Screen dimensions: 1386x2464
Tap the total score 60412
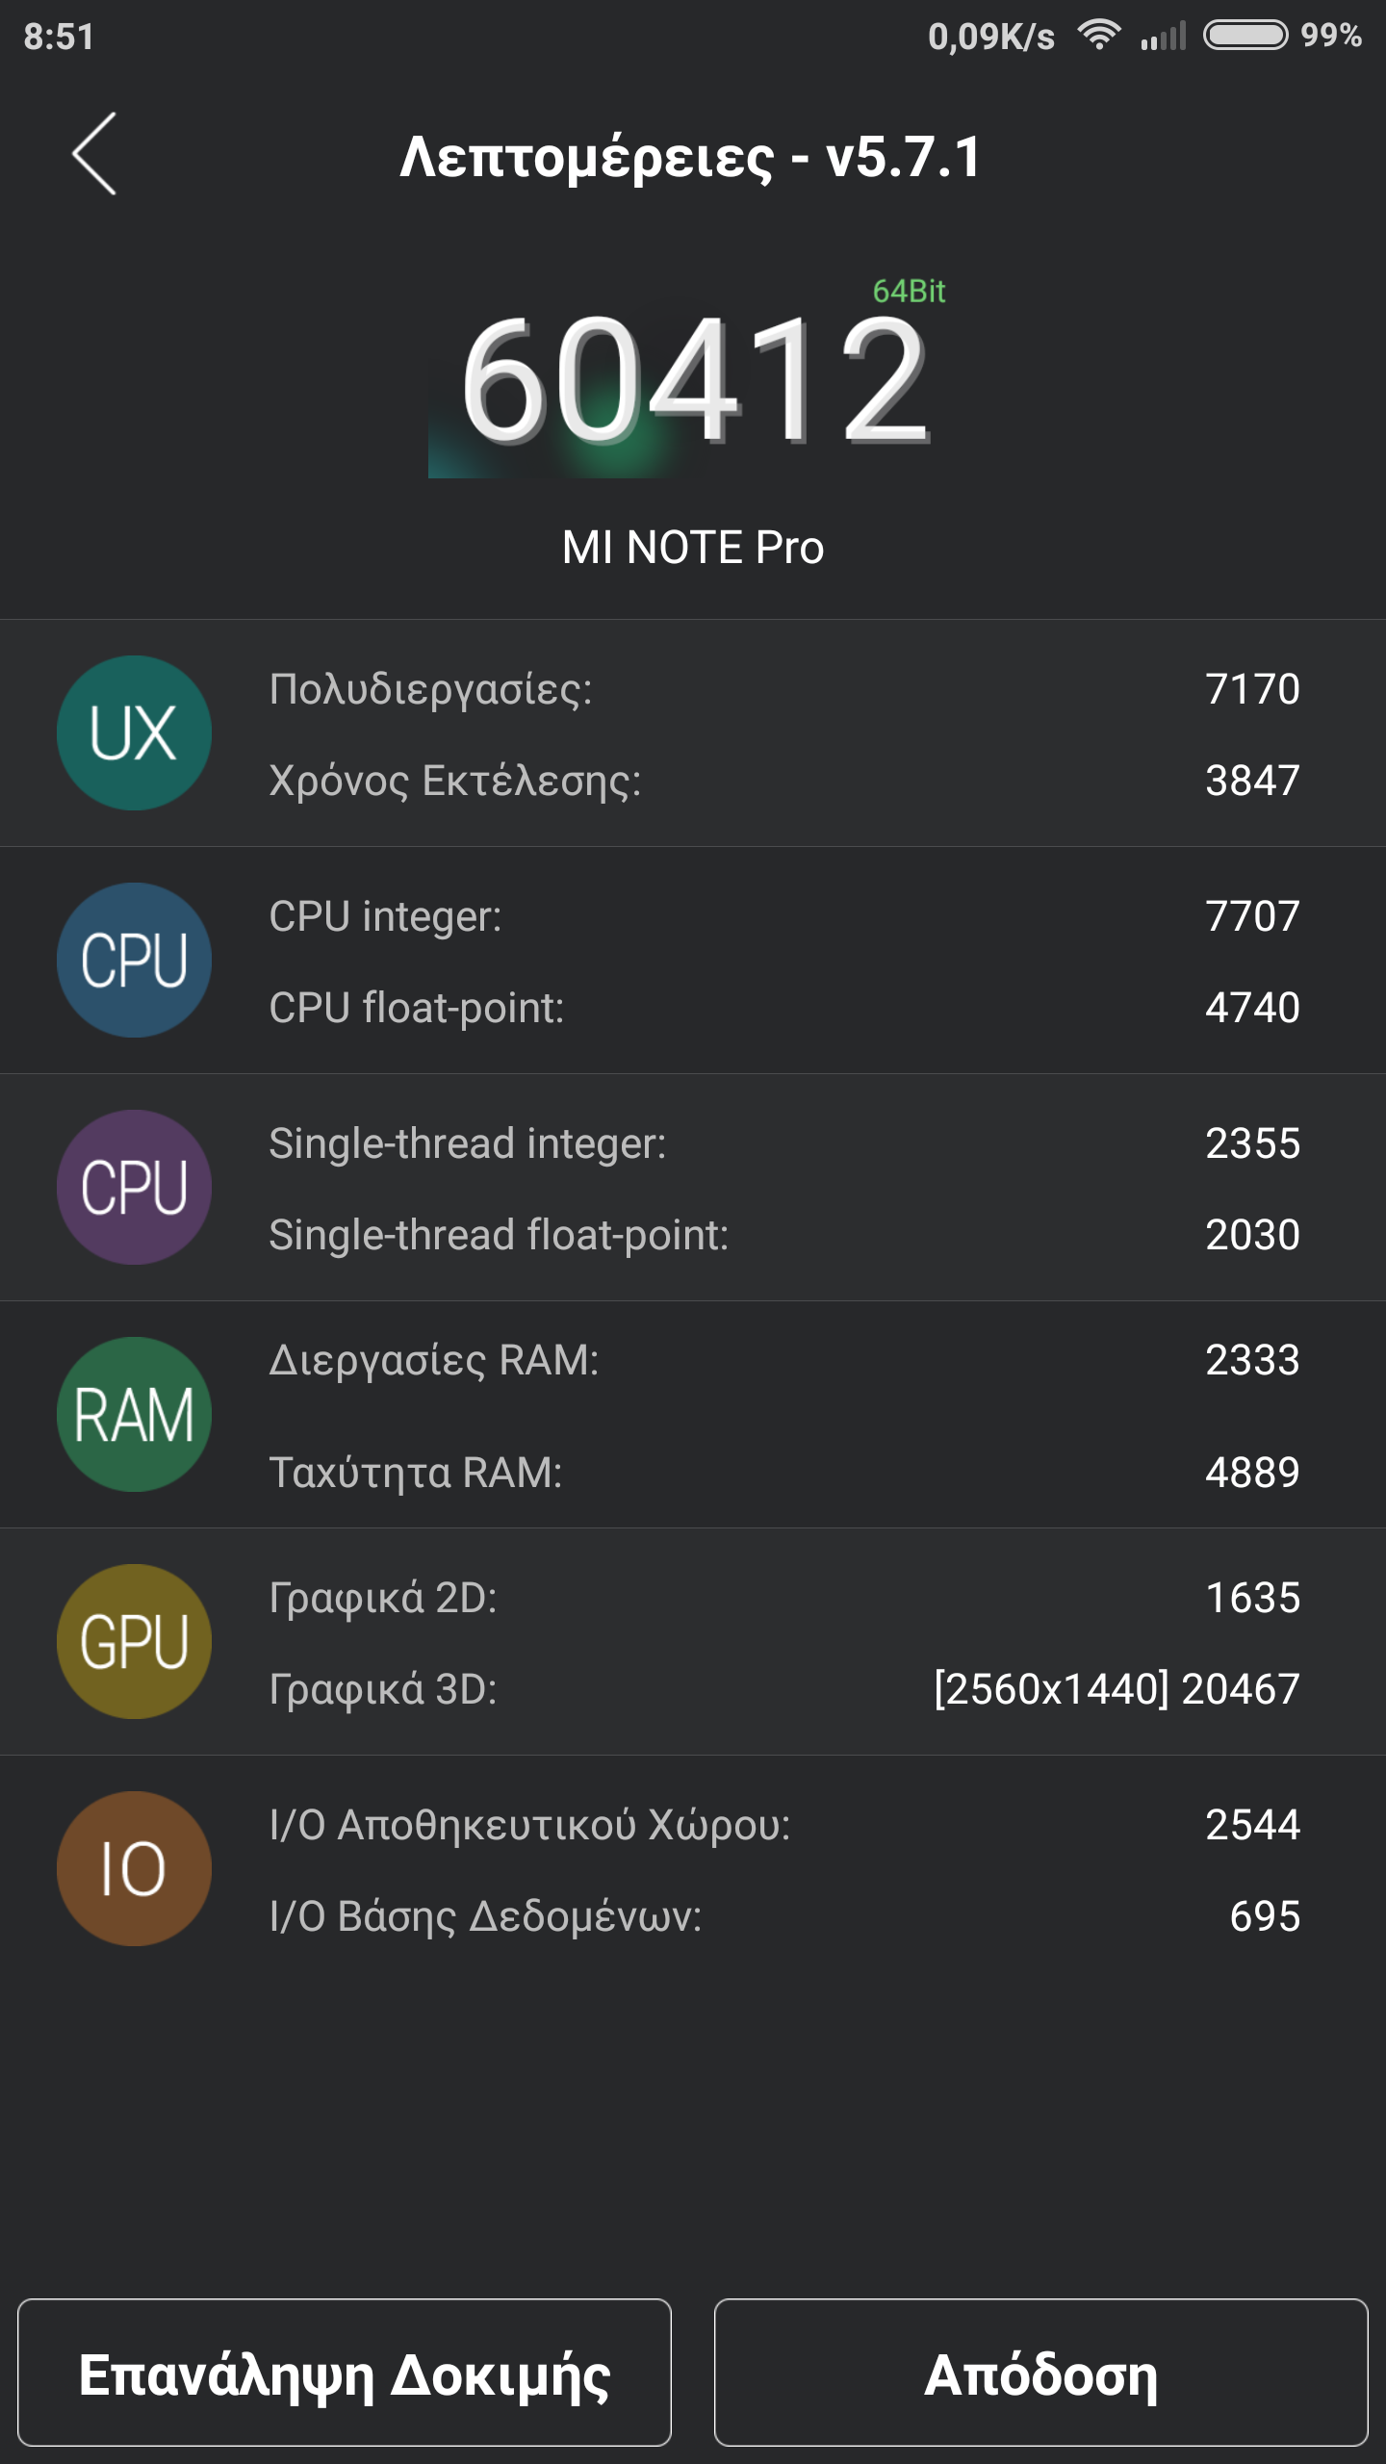(695, 382)
